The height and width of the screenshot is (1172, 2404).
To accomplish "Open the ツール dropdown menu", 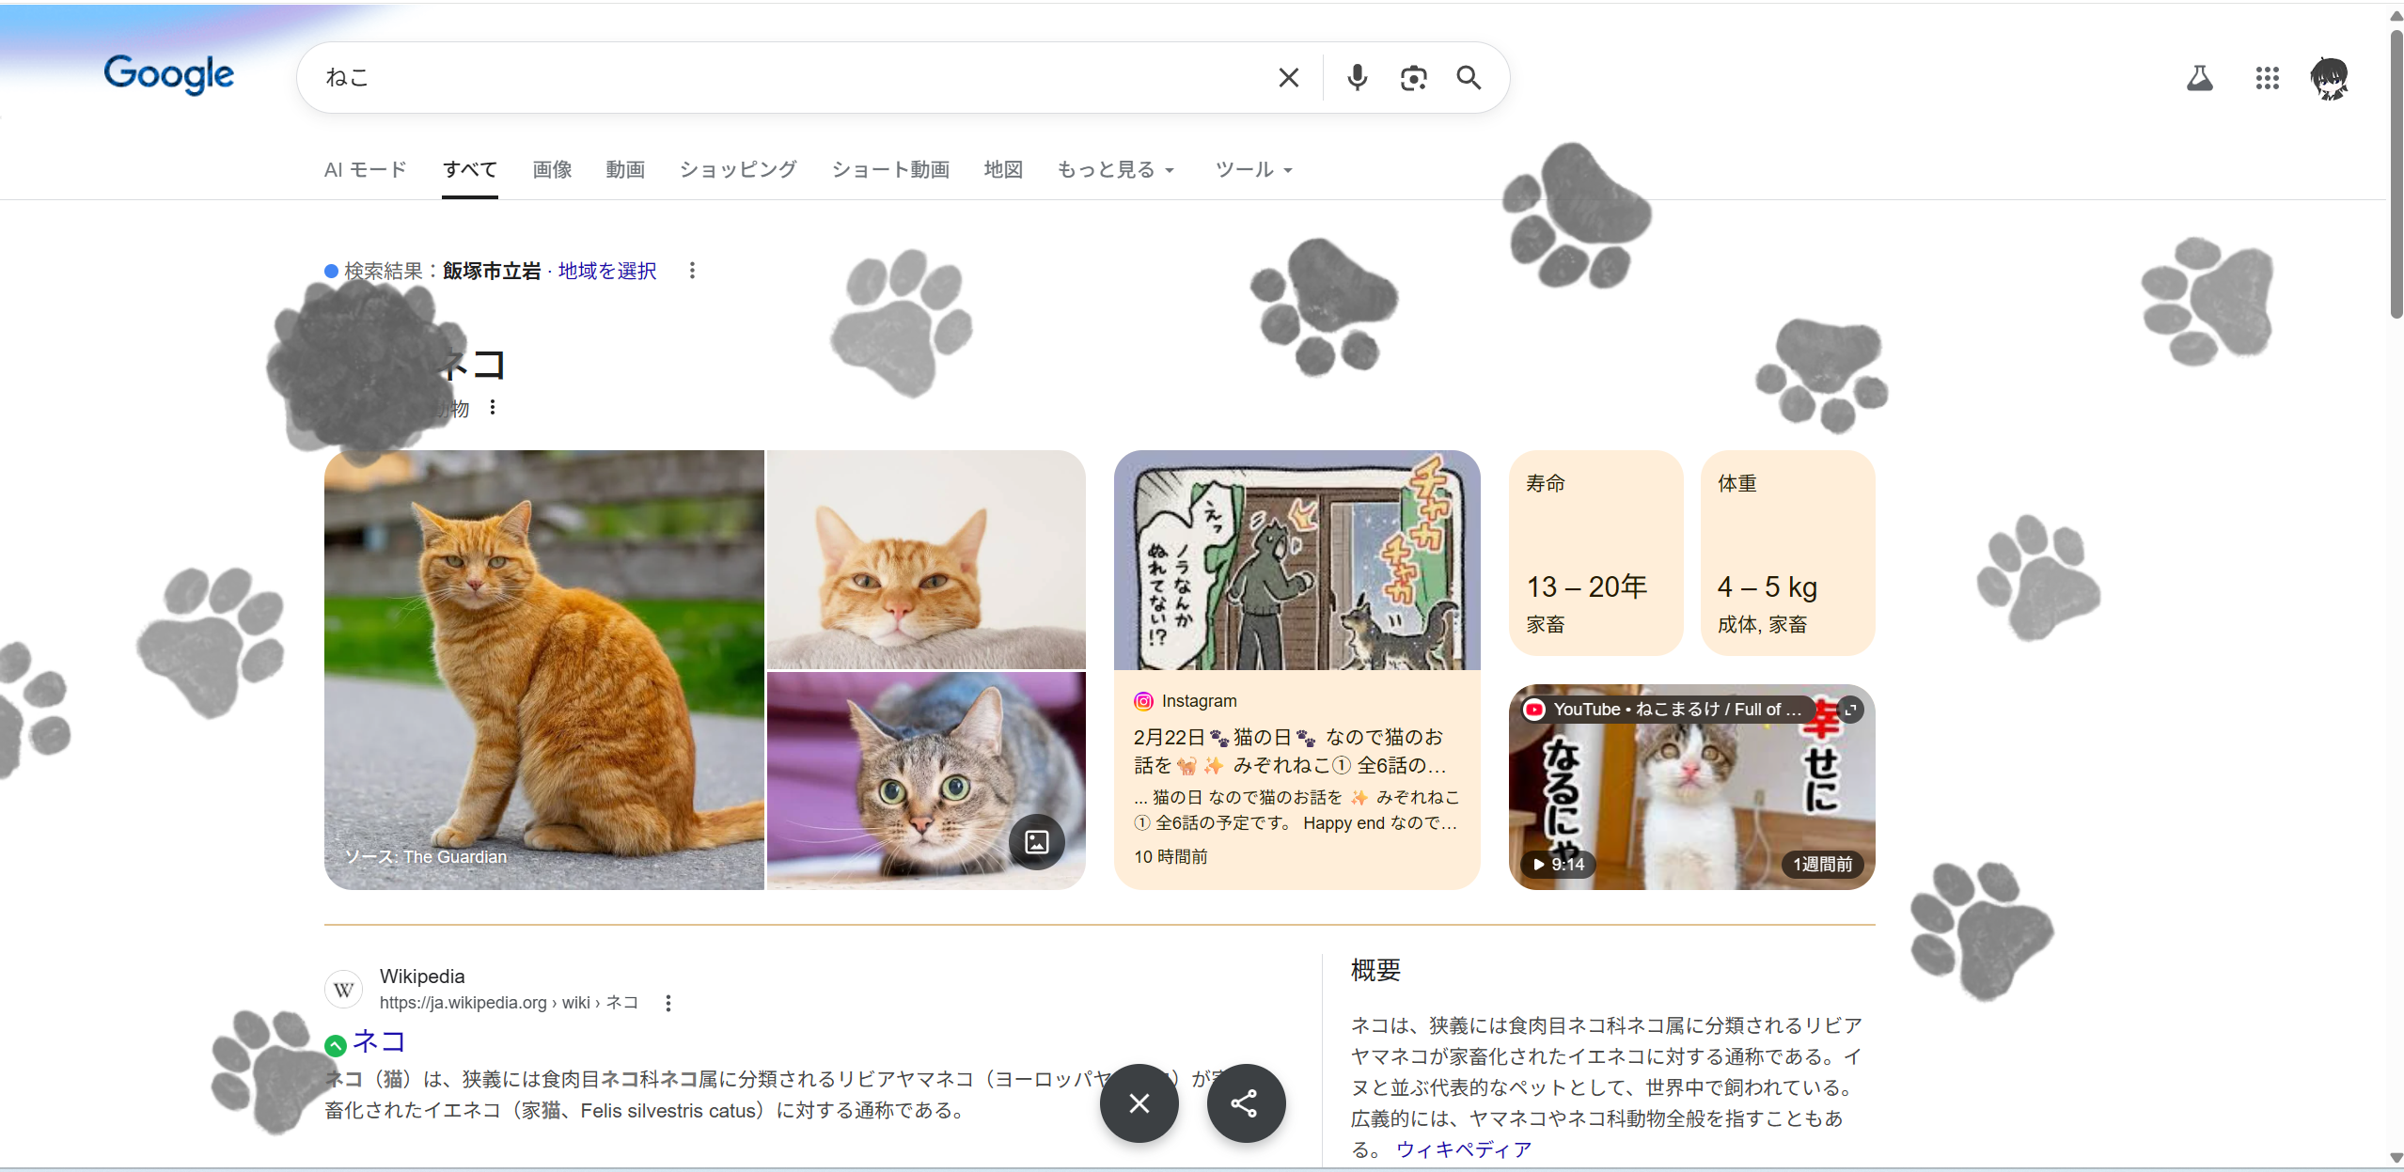I will point(1253,170).
